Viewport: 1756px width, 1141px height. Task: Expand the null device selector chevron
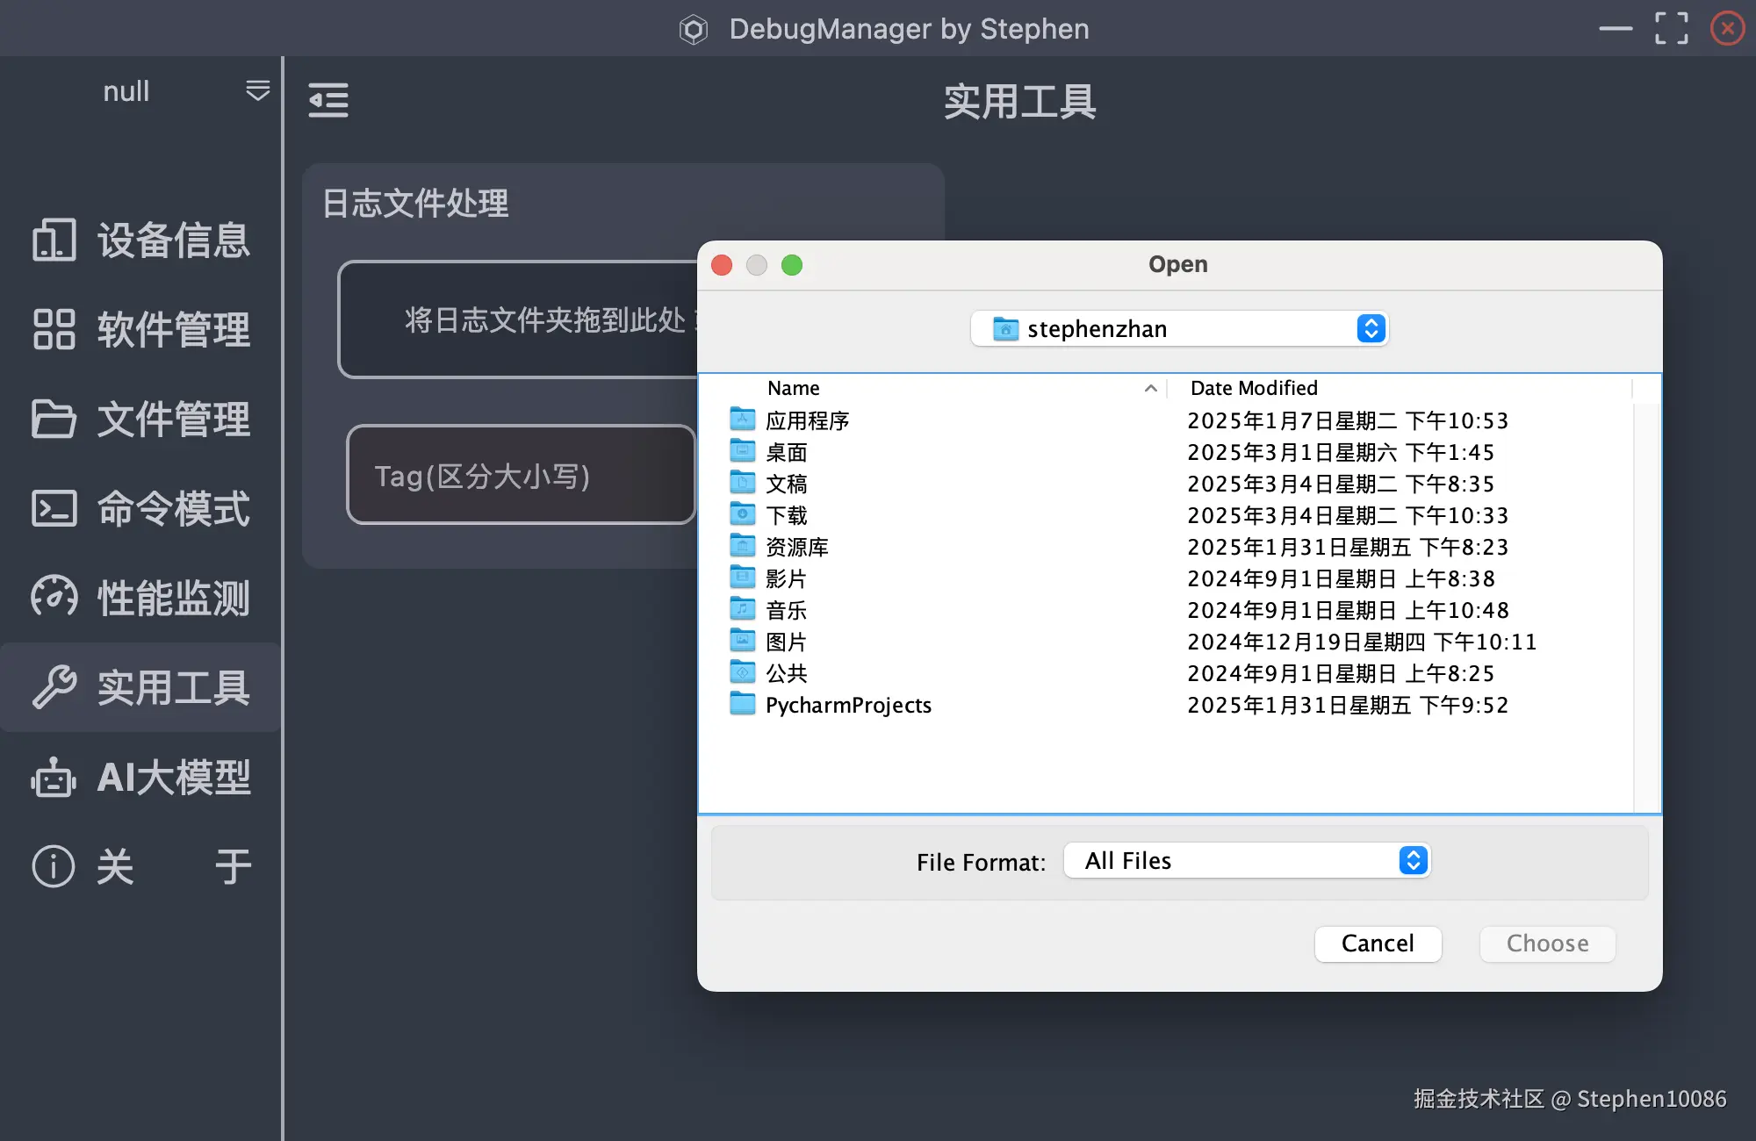coord(256,90)
